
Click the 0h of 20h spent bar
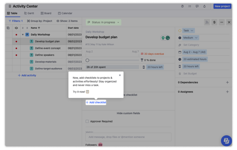[112, 67]
